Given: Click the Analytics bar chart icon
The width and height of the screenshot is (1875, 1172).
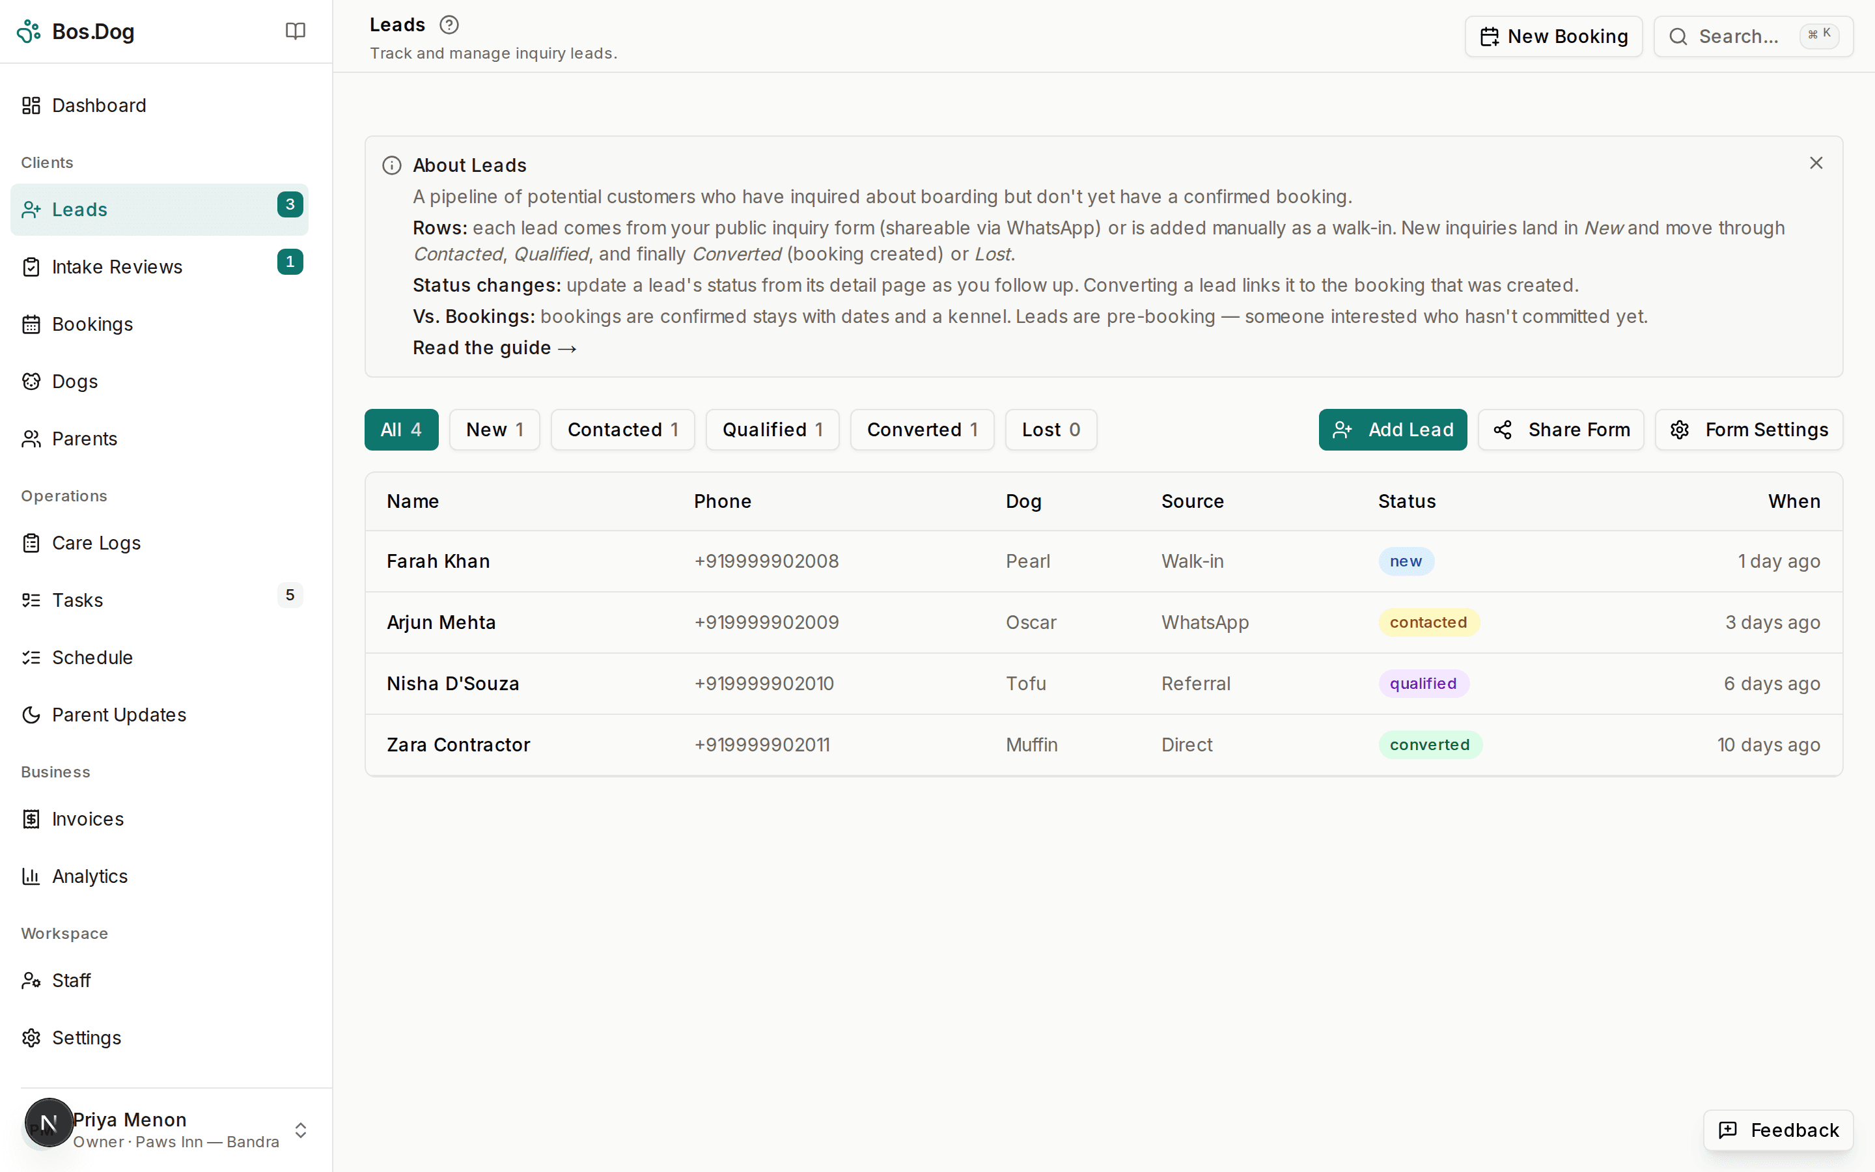Looking at the screenshot, I should 31,876.
